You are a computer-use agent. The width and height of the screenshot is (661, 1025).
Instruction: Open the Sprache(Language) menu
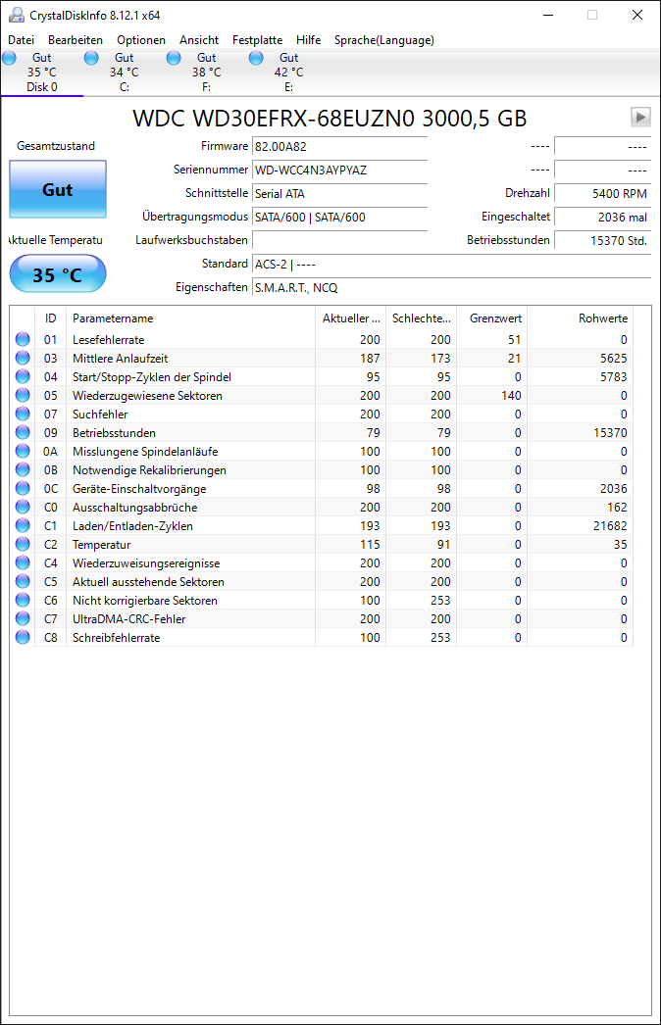[384, 40]
